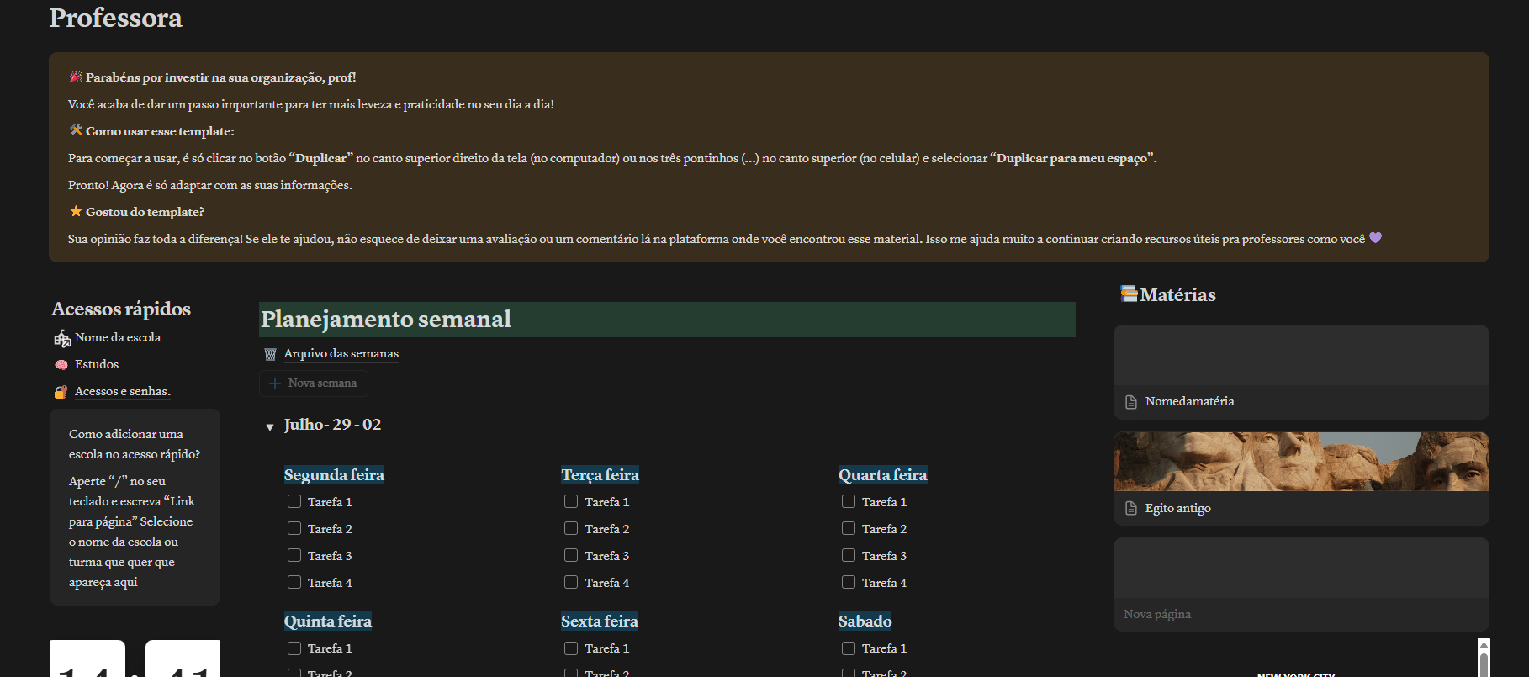This screenshot has height=677, width=1529.
Task: Open the Acessos e senhas page link
Action: coord(122,392)
